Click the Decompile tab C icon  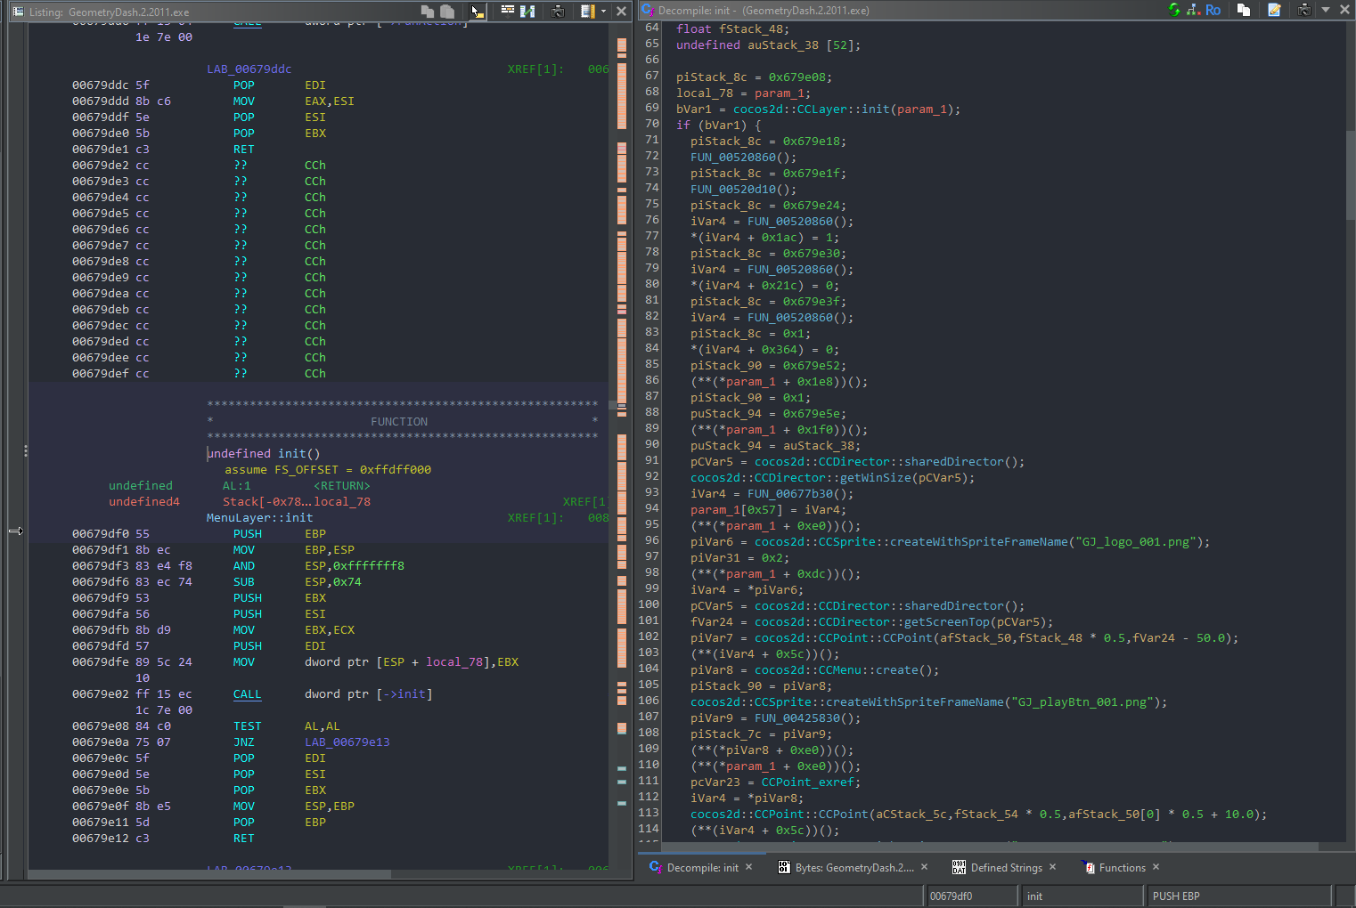coord(656,867)
